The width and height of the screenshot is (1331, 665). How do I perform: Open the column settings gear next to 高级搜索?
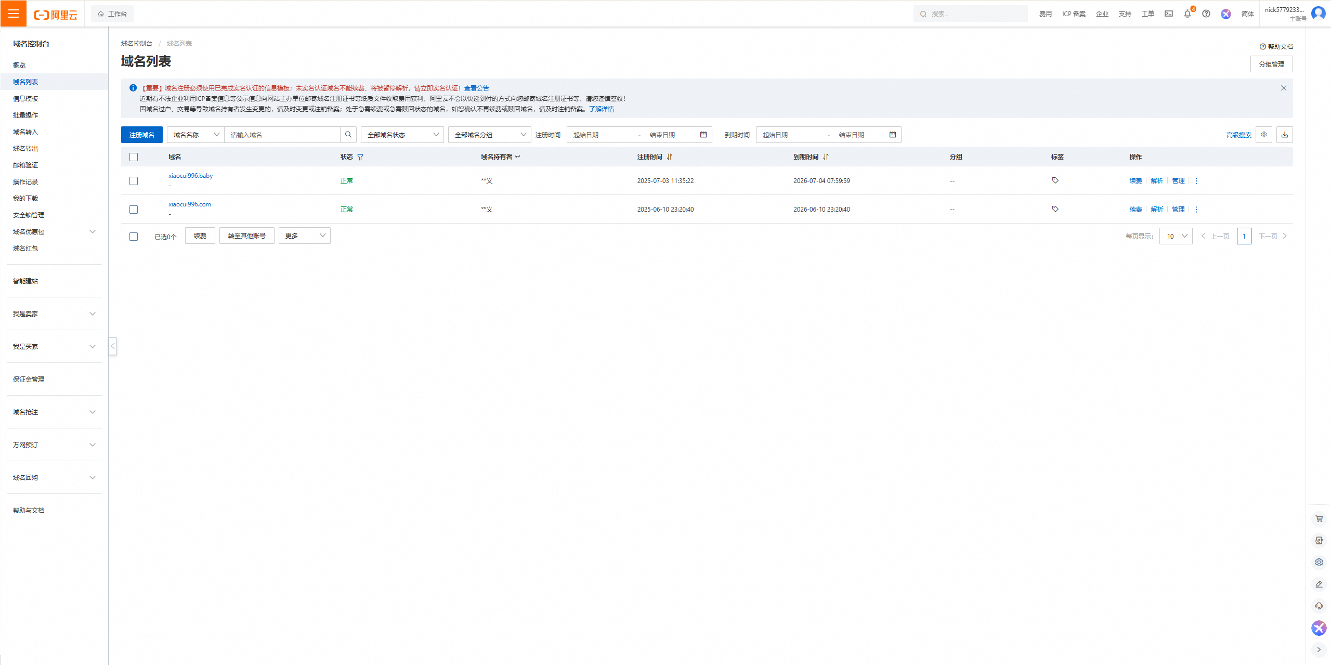[x=1264, y=134]
